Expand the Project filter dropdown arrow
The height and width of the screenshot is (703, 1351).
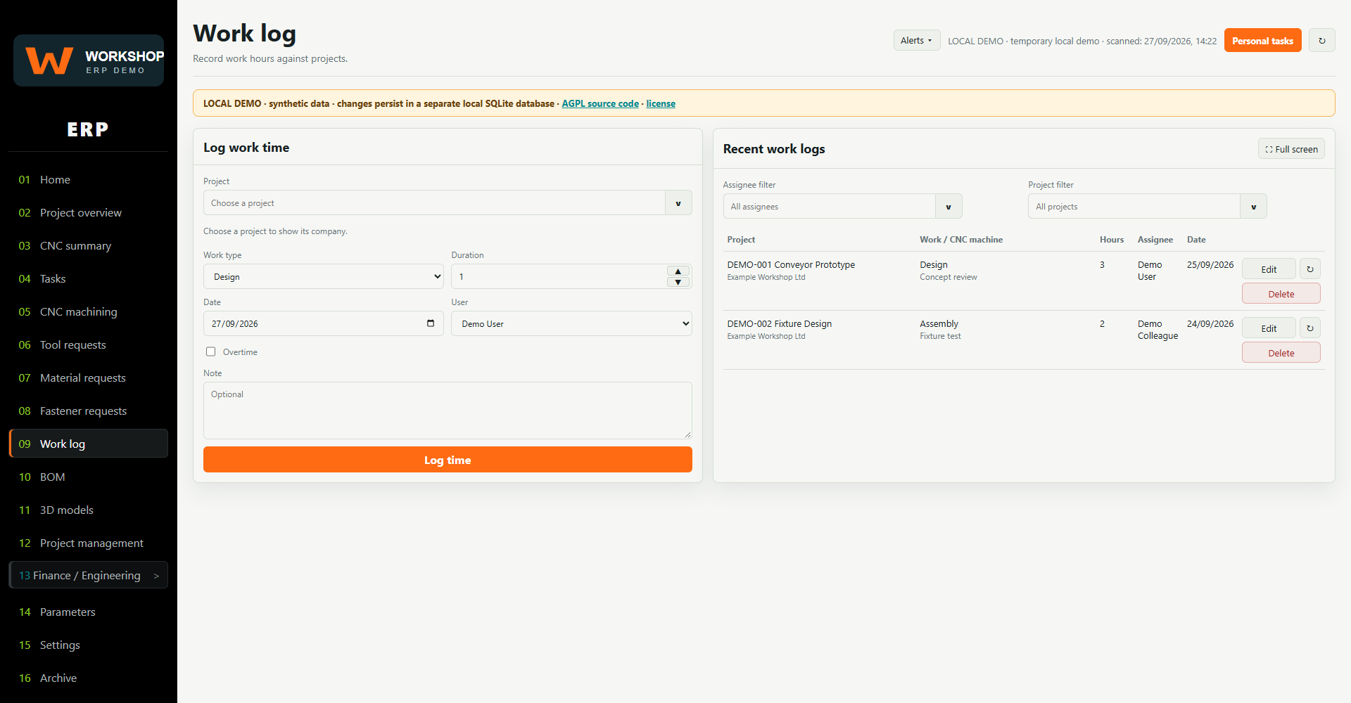coord(1253,207)
